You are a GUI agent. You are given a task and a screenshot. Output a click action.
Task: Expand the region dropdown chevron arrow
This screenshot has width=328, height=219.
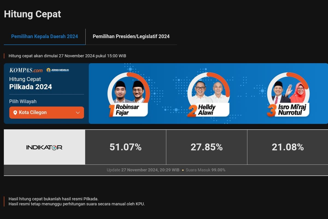(x=78, y=113)
